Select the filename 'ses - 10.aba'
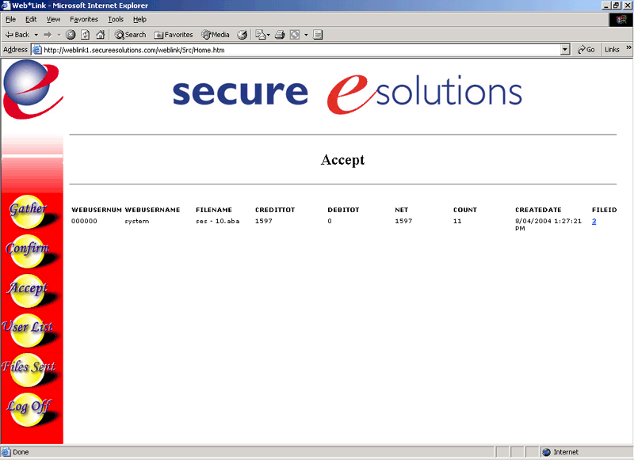Image resolution: width=634 pixels, height=460 pixels. click(217, 222)
